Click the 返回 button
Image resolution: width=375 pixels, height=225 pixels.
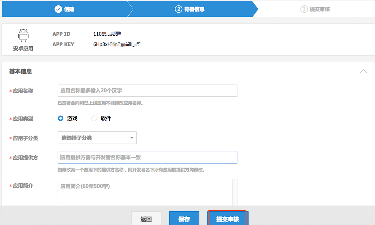click(146, 219)
